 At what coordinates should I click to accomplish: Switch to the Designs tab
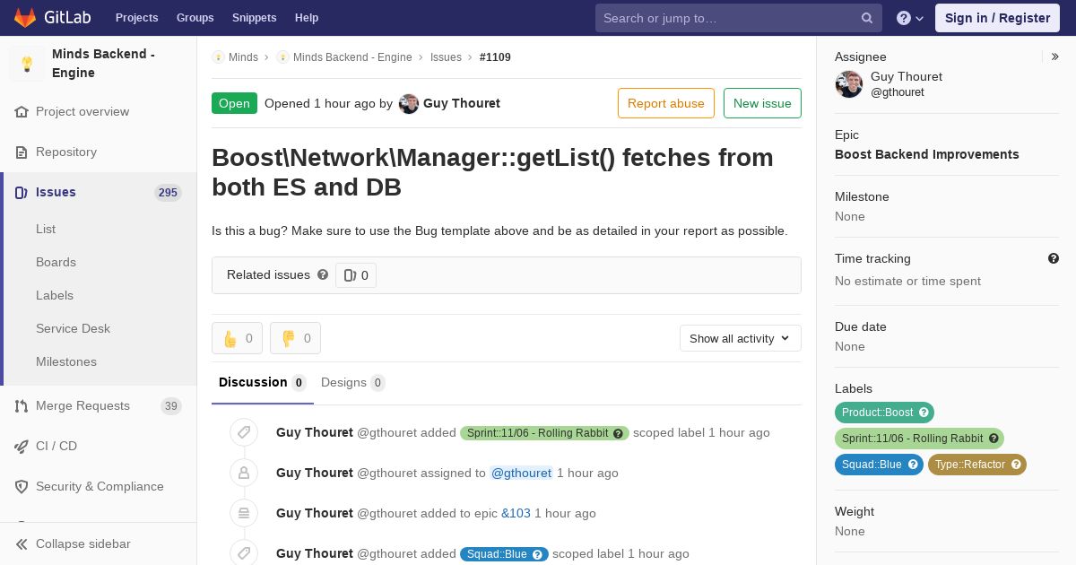point(352,382)
